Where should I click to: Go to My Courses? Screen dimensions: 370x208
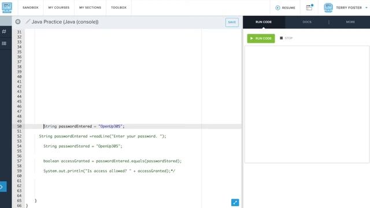click(59, 8)
